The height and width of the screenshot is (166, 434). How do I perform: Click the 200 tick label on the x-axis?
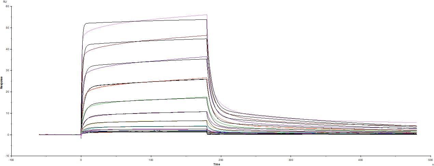click(221, 160)
